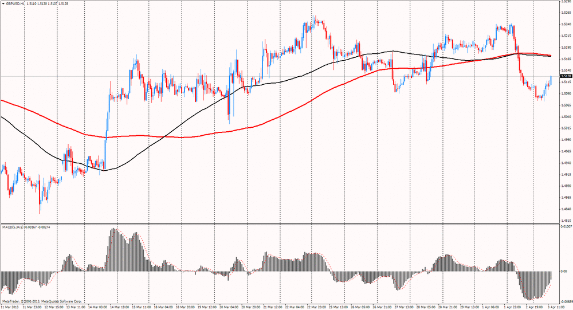Click the current price tag 1.5128
The image size is (573, 310).
coord(566,76)
